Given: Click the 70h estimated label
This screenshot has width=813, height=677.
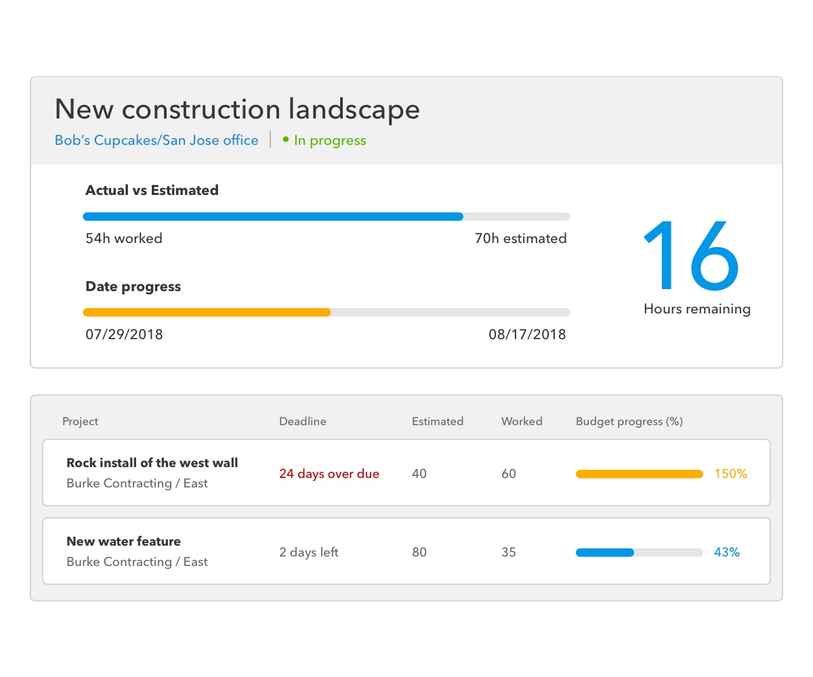Looking at the screenshot, I should point(520,238).
